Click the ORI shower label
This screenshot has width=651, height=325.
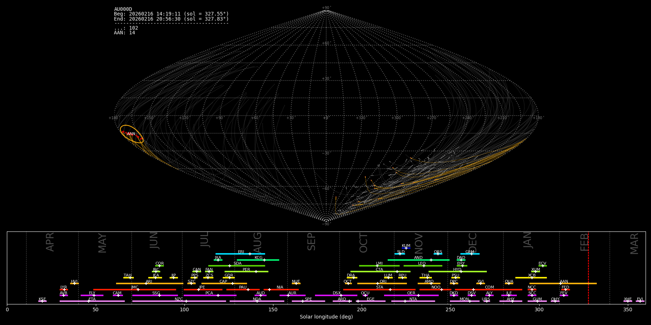(x=383, y=282)
